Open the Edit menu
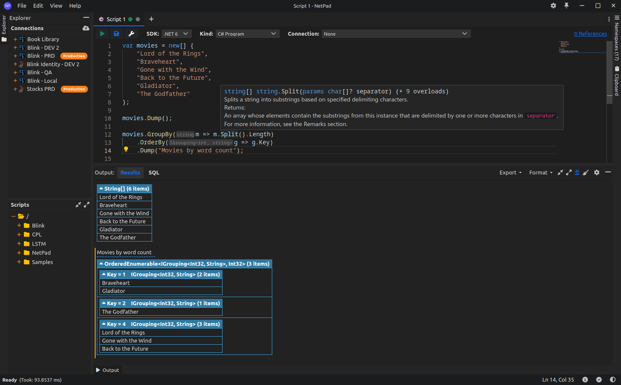This screenshot has height=385, width=621. (38, 6)
